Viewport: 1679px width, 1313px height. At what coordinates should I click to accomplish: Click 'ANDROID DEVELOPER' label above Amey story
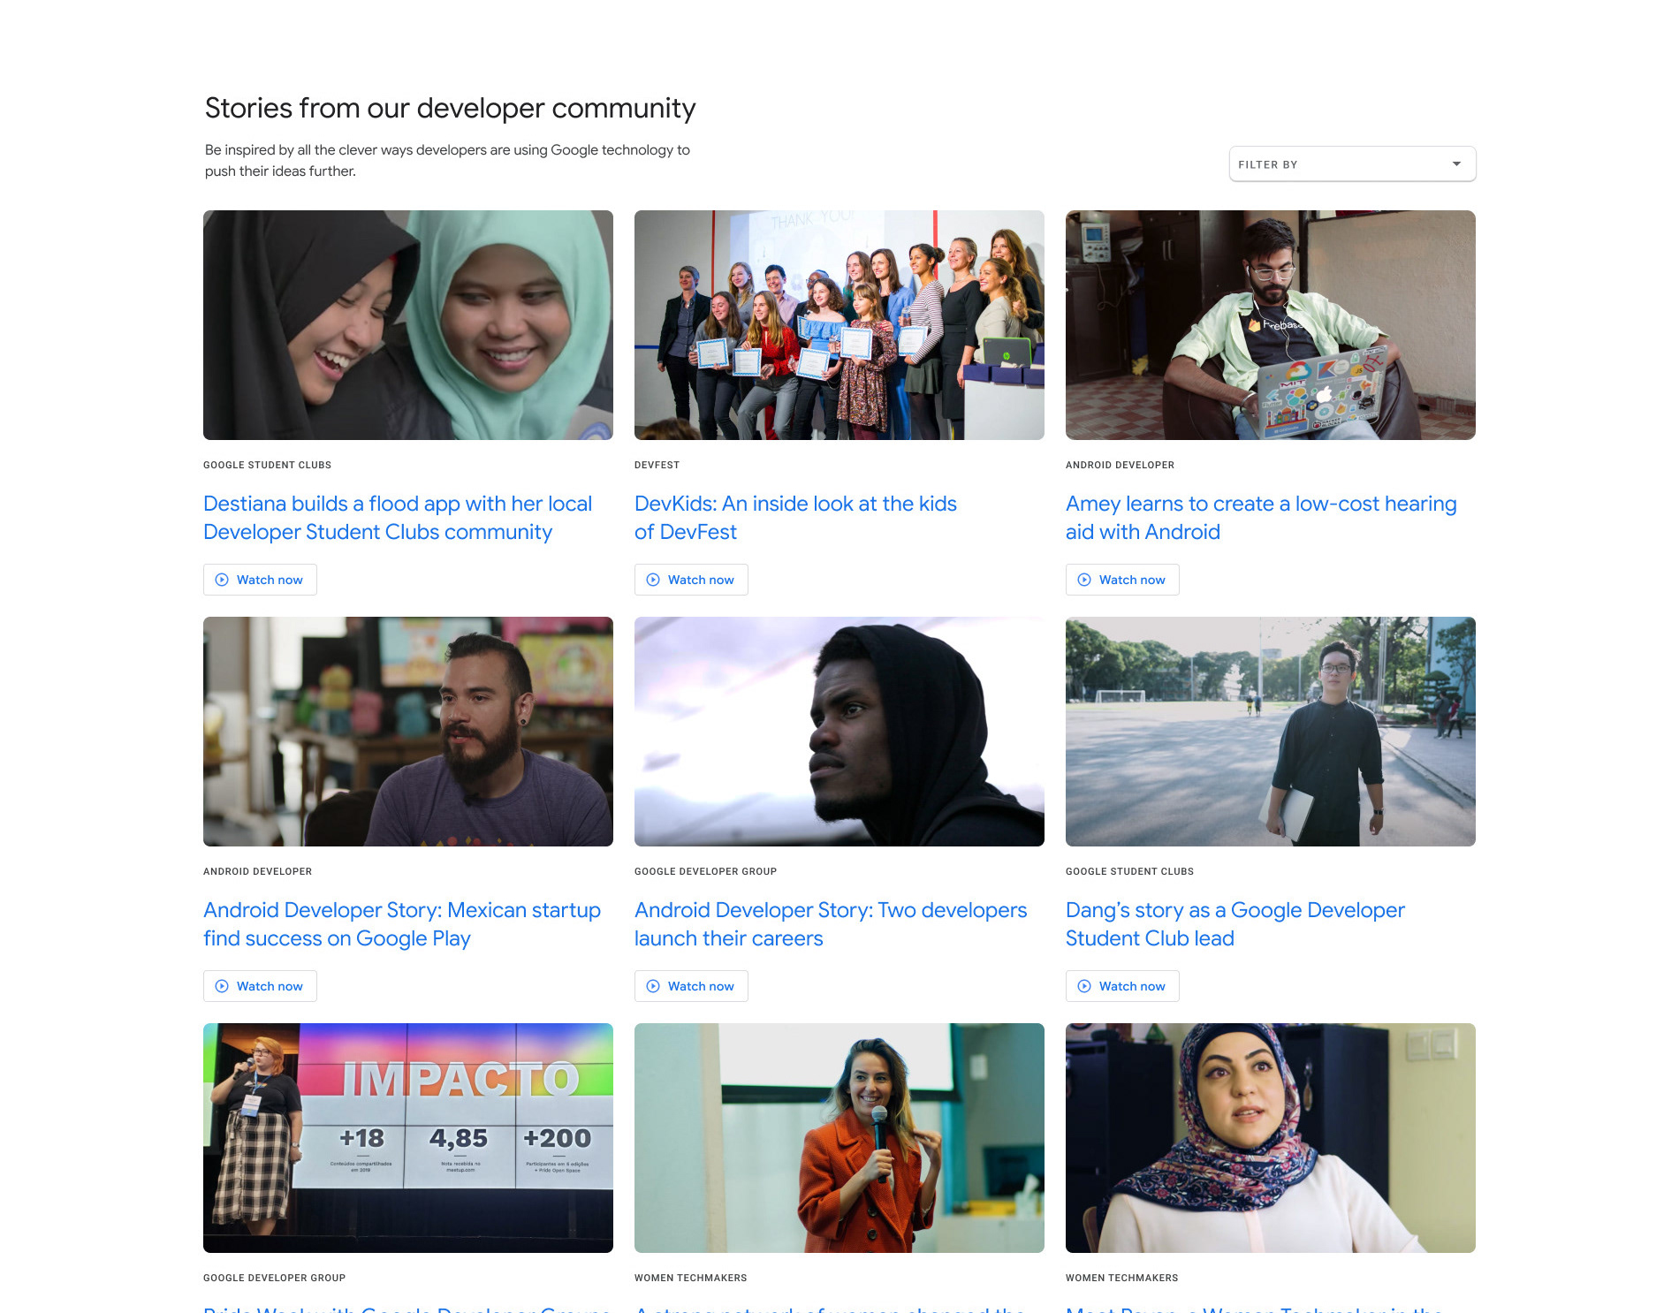(1120, 465)
